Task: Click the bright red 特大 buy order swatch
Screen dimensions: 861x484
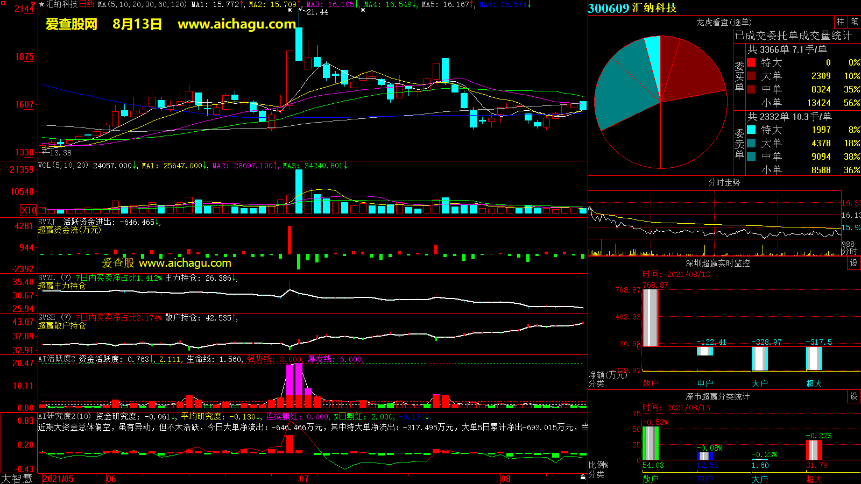Action: pos(751,62)
